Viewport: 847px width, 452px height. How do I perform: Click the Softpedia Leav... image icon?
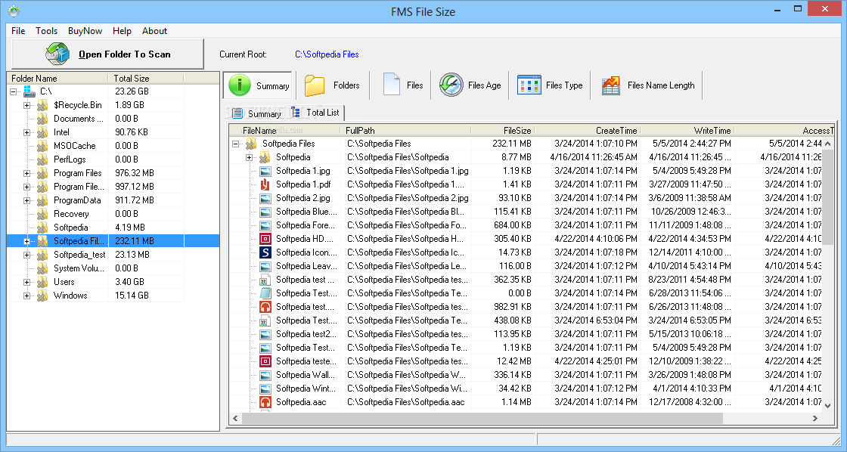point(265,266)
